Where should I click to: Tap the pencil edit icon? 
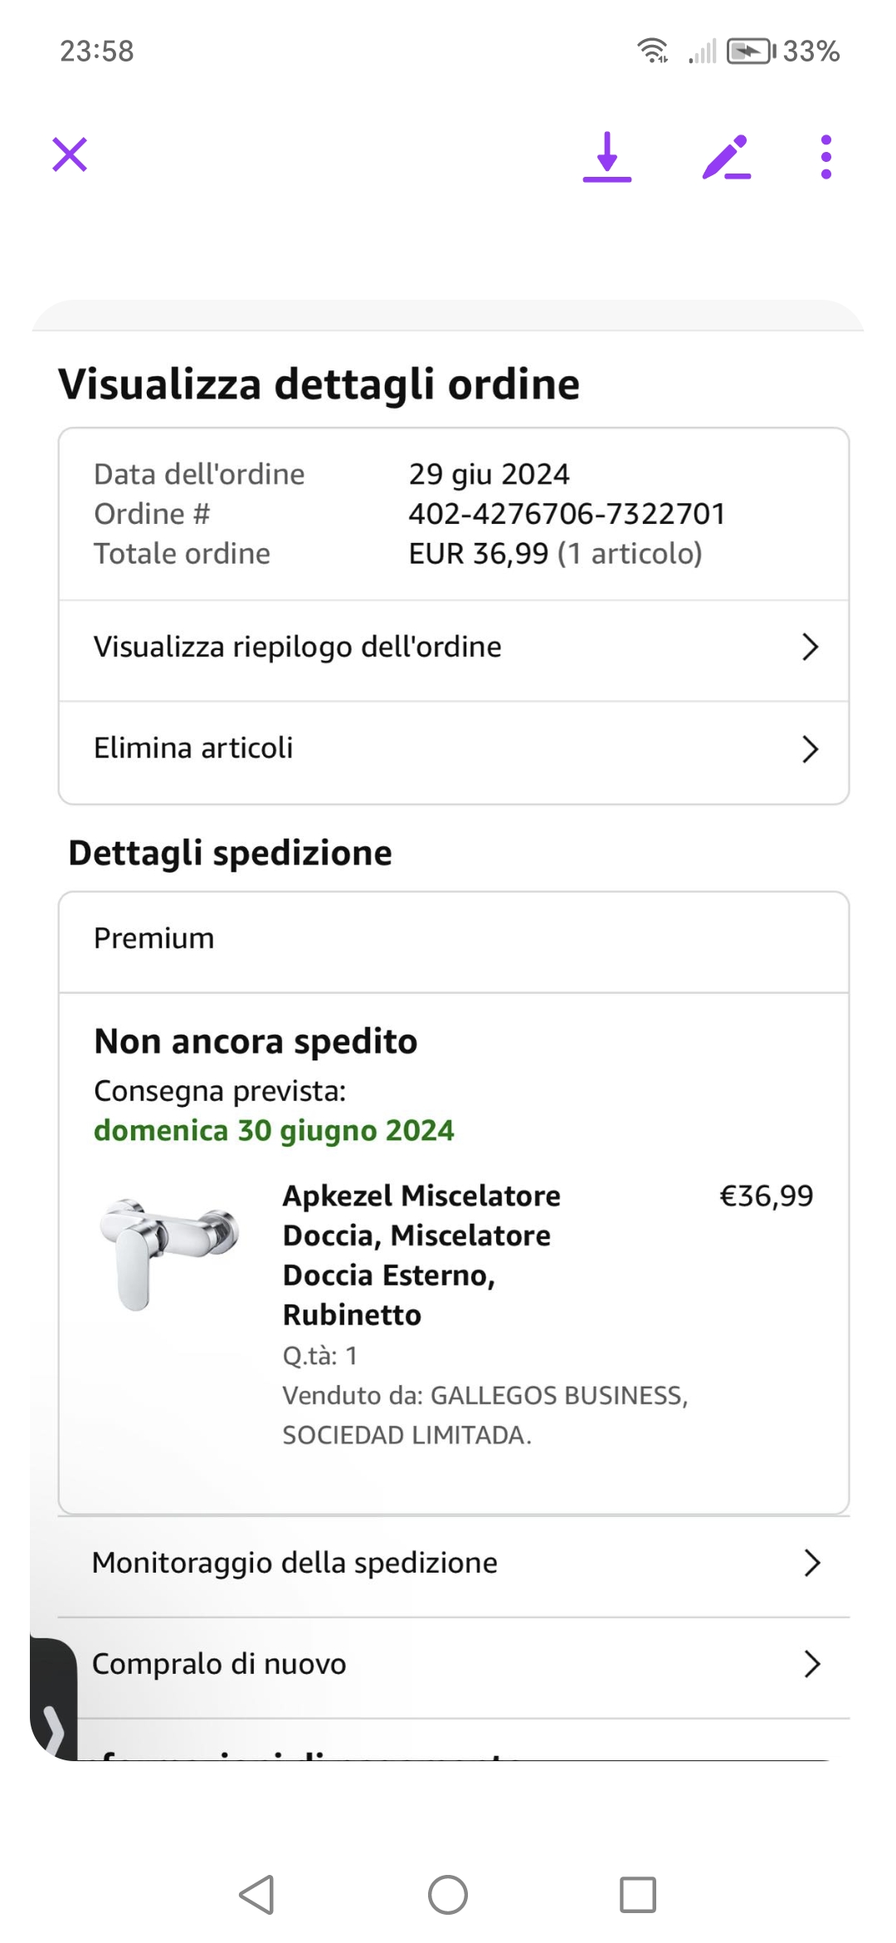click(x=726, y=157)
